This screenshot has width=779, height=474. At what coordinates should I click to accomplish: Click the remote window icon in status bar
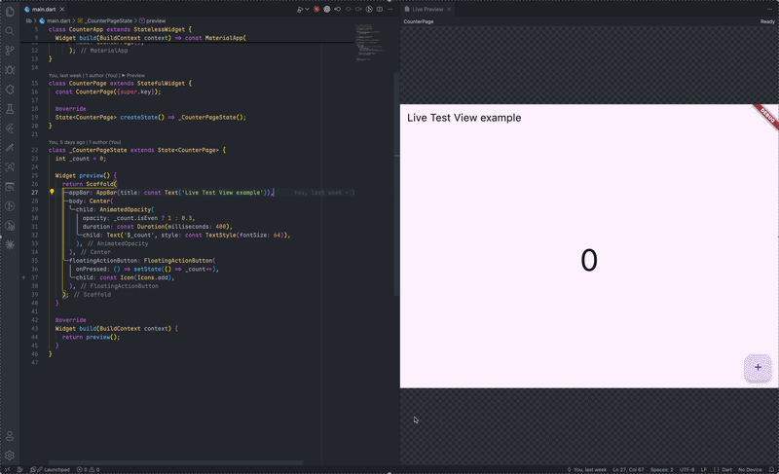pyautogui.click(x=7, y=469)
